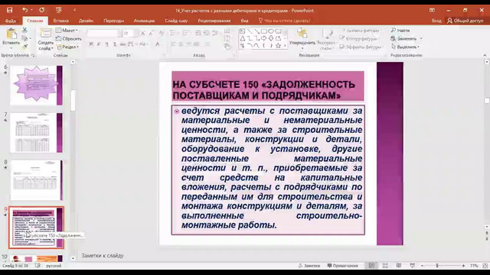Select slide 7 thumbnail
The image size is (490, 275).
click(x=36, y=133)
